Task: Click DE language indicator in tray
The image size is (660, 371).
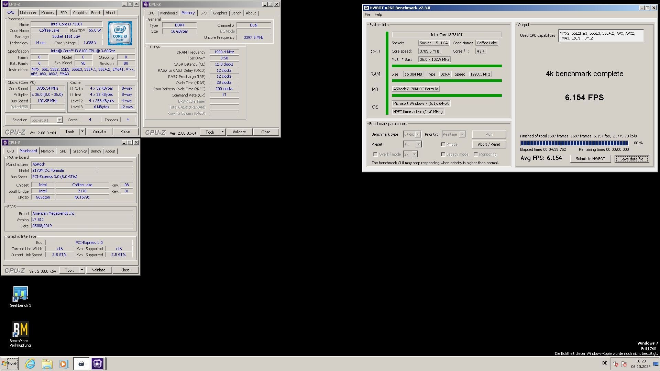Action: (605, 363)
